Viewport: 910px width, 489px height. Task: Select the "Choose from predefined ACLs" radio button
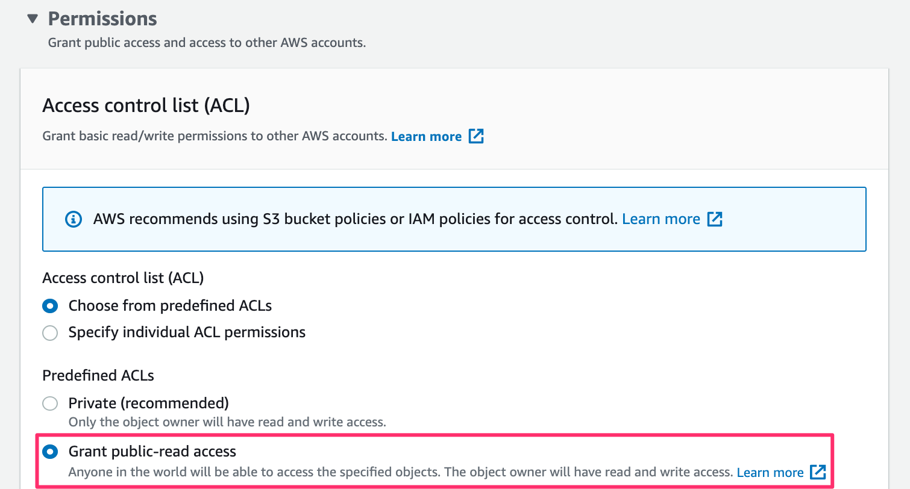tap(51, 306)
